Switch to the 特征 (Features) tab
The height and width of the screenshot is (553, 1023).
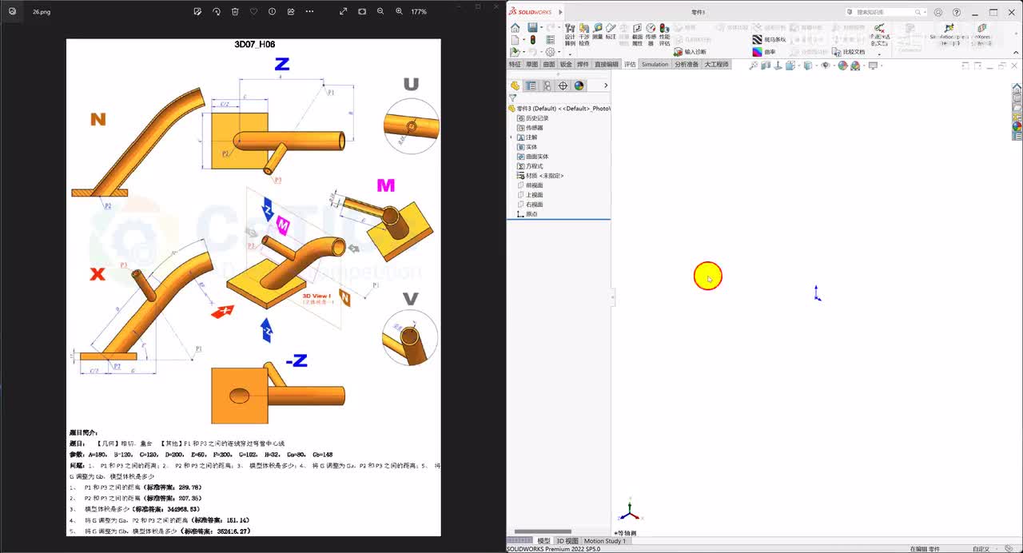pyautogui.click(x=515, y=64)
